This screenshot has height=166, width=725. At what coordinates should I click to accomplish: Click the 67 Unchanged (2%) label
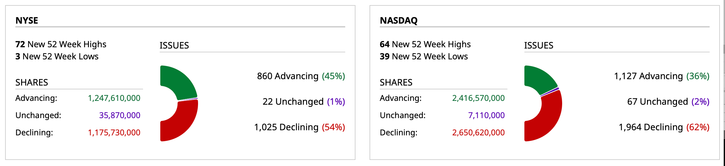click(x=668, y=102)
